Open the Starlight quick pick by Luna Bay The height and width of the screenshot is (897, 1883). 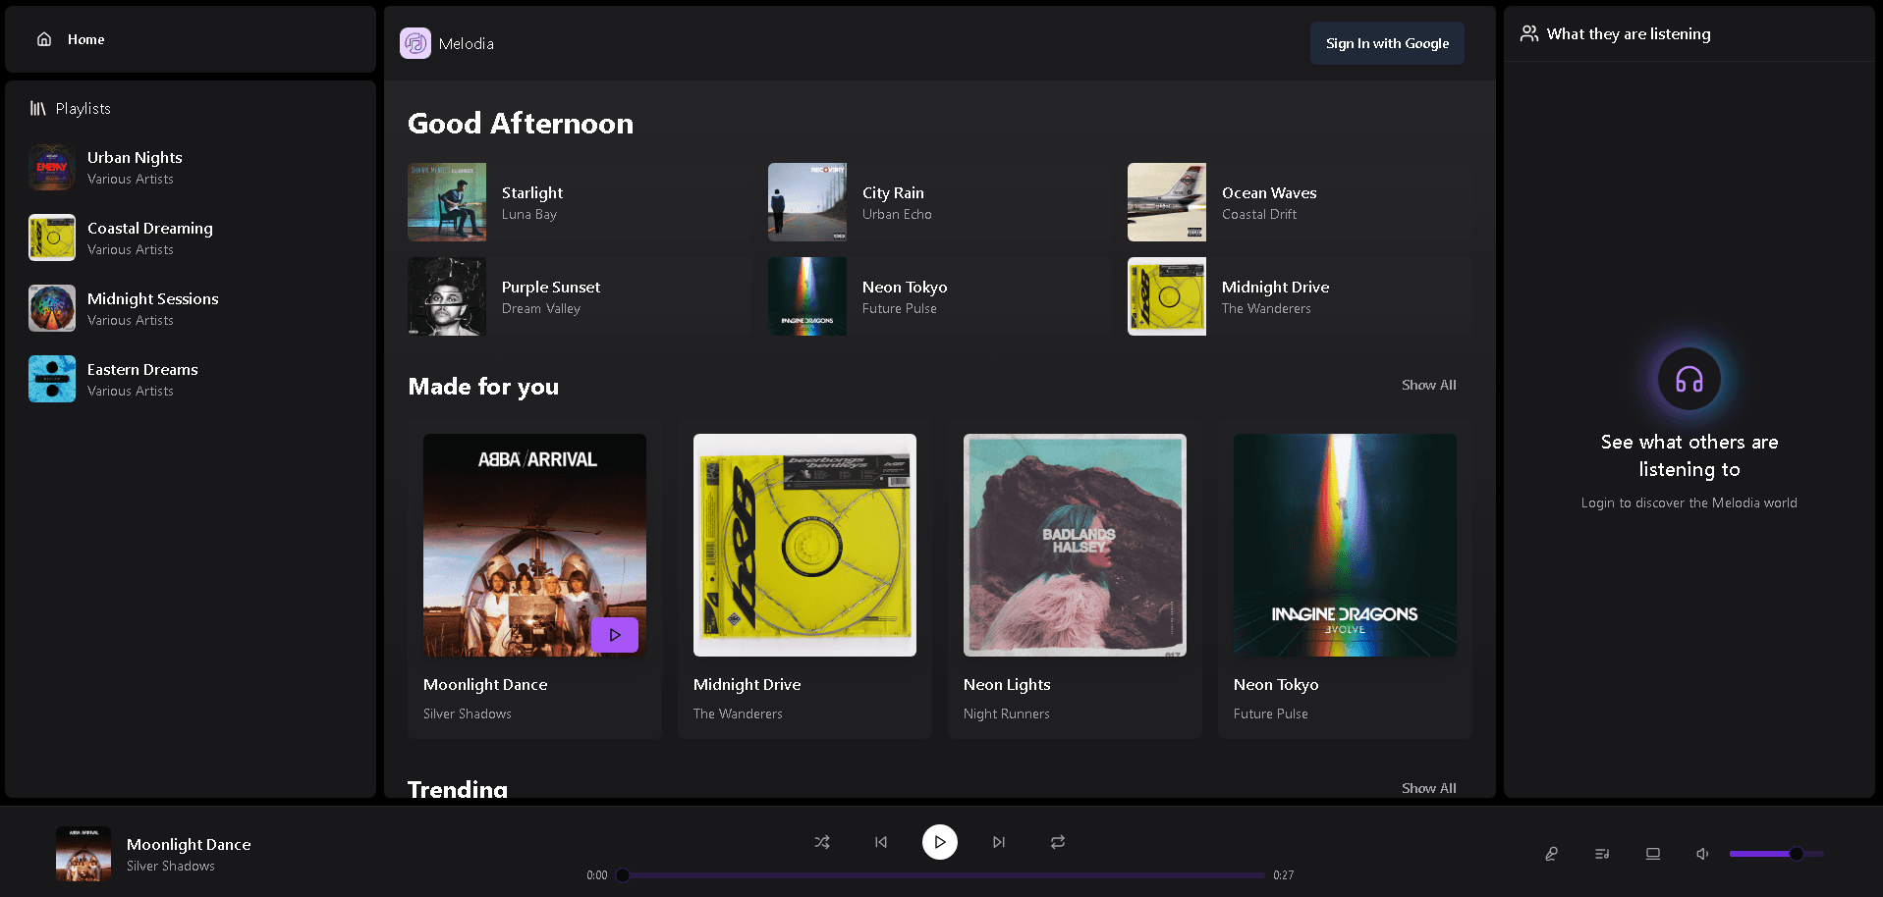580,202
